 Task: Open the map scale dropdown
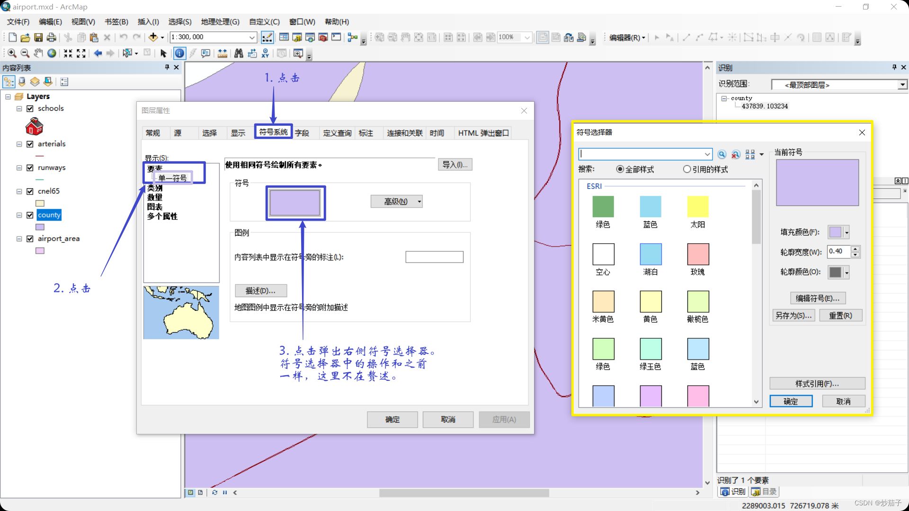coord(252,37)
